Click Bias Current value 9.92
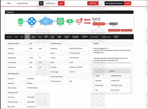Screen dimensions: 148x109 point(31,67)
